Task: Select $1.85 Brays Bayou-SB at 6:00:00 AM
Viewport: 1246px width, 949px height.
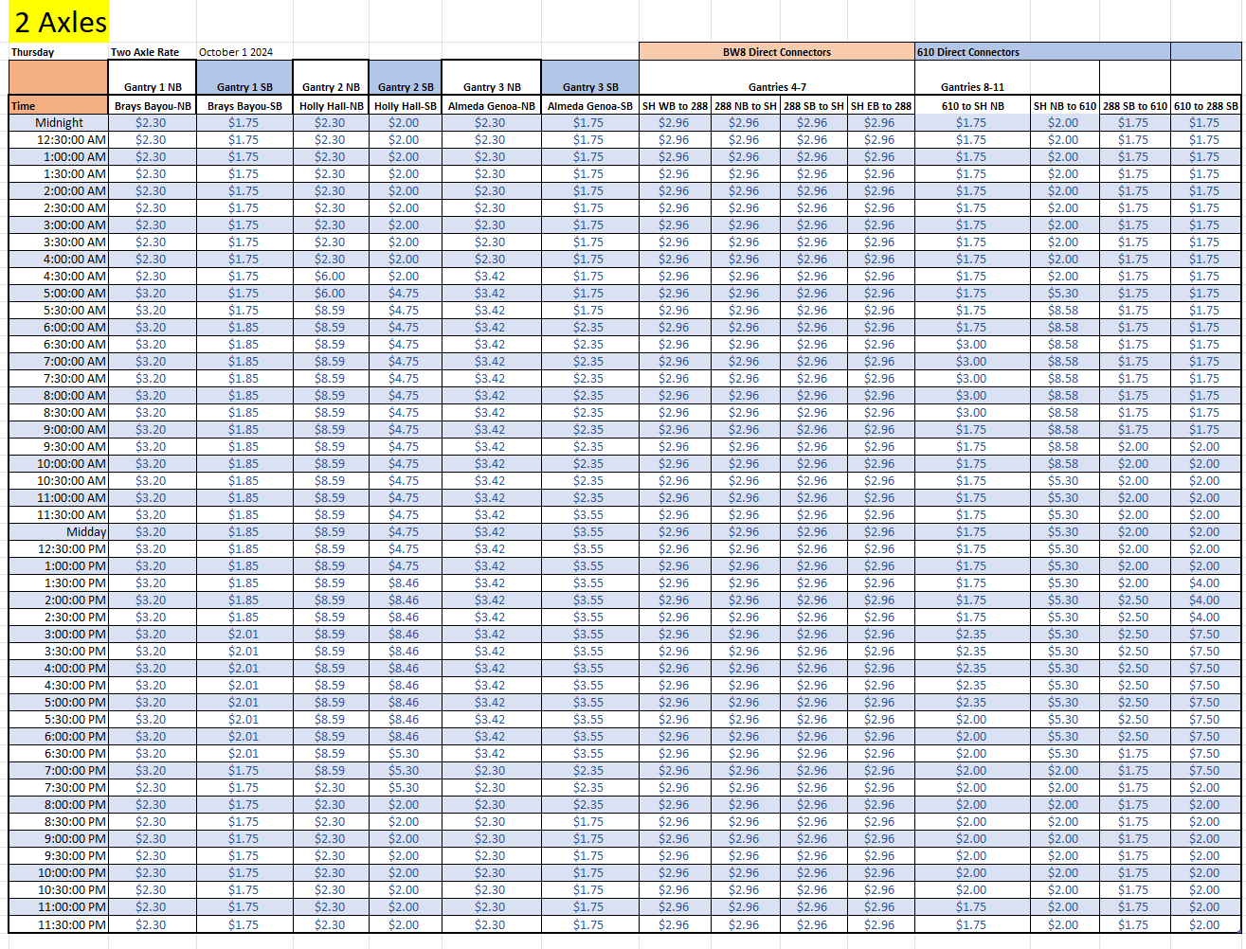Action: click(x=244, y=328)
